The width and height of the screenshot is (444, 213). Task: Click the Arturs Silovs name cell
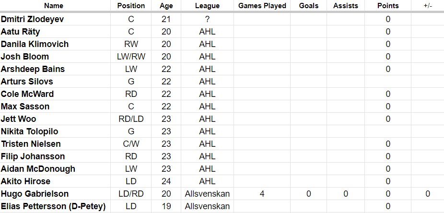tap(27, 82)
